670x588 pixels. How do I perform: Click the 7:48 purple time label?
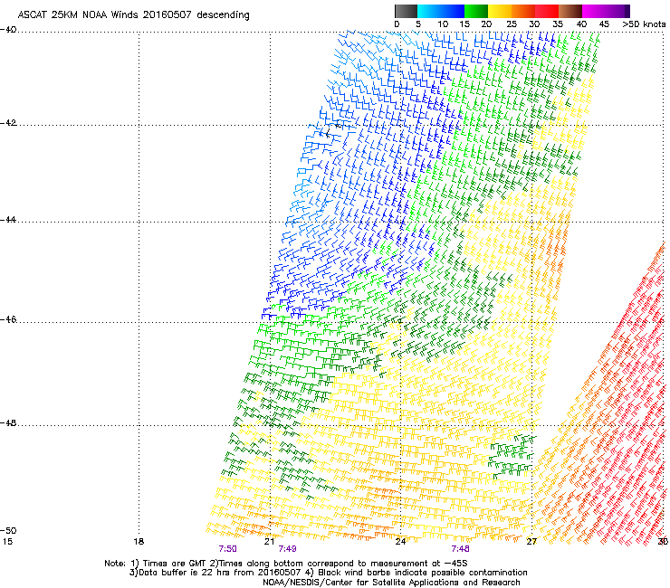460,549
